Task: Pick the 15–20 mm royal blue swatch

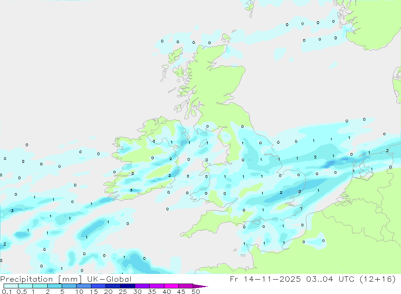Action: pos(99,286)
